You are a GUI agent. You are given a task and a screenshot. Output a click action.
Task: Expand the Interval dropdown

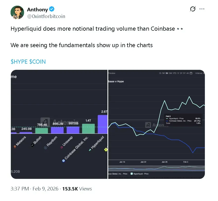[x=200, y=73]
